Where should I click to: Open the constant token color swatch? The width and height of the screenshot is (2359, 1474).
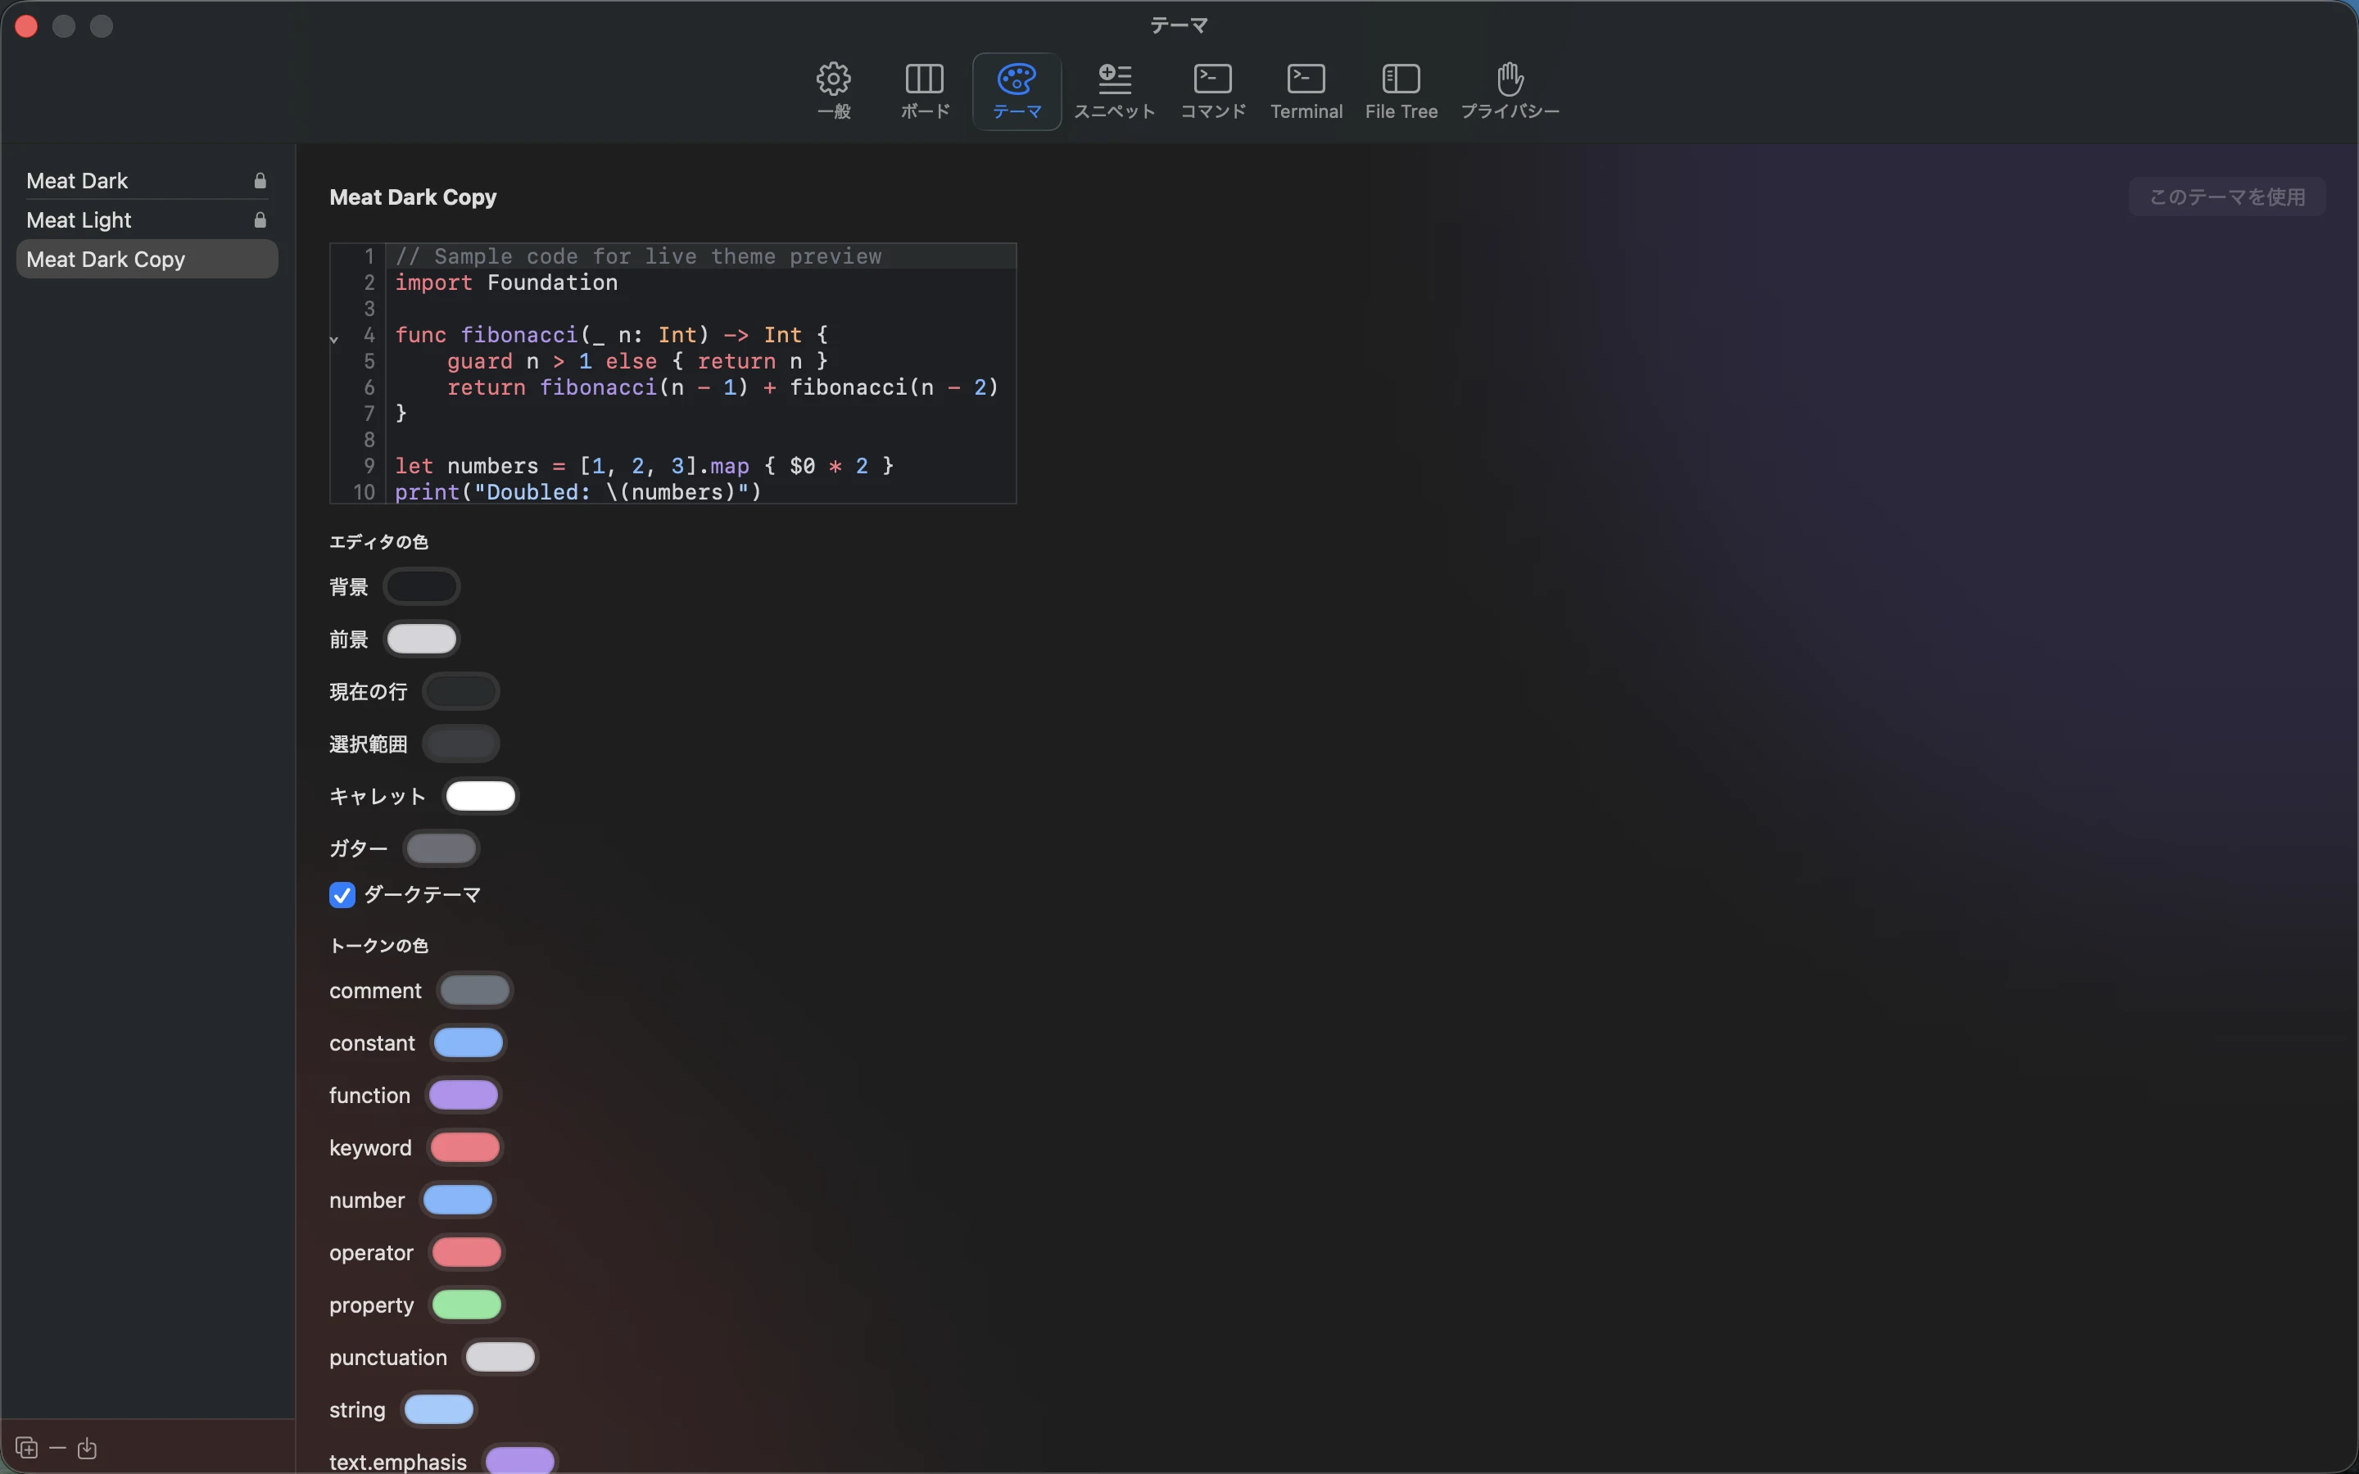(469, 1043)
